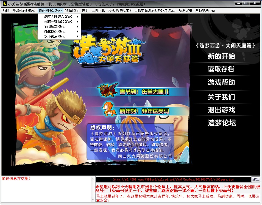This screenshot has width=262, height=205.
Task: Open the 其他(拓展功能) menu
Action: click(x=120, y=10)
